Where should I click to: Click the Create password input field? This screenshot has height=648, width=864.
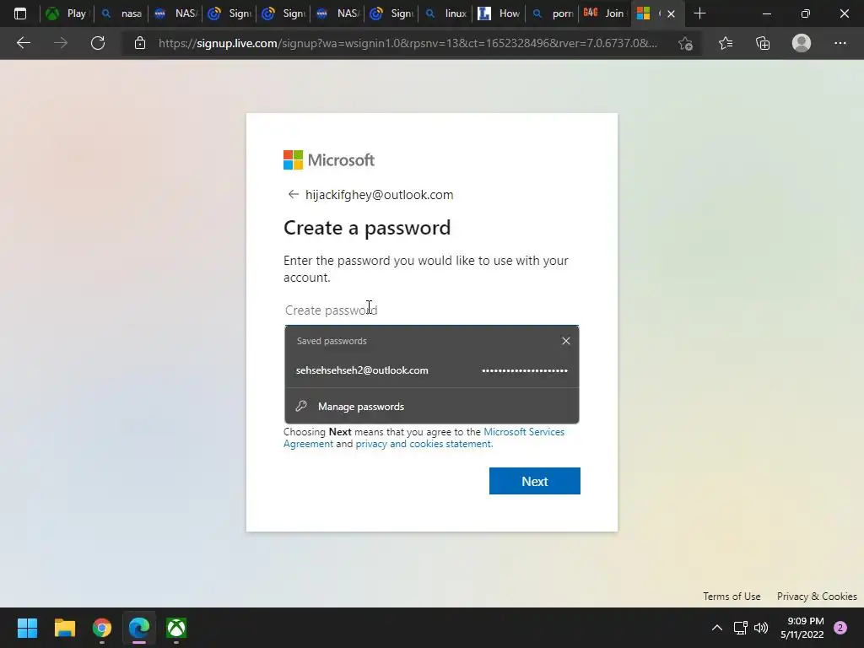point(431,310)
